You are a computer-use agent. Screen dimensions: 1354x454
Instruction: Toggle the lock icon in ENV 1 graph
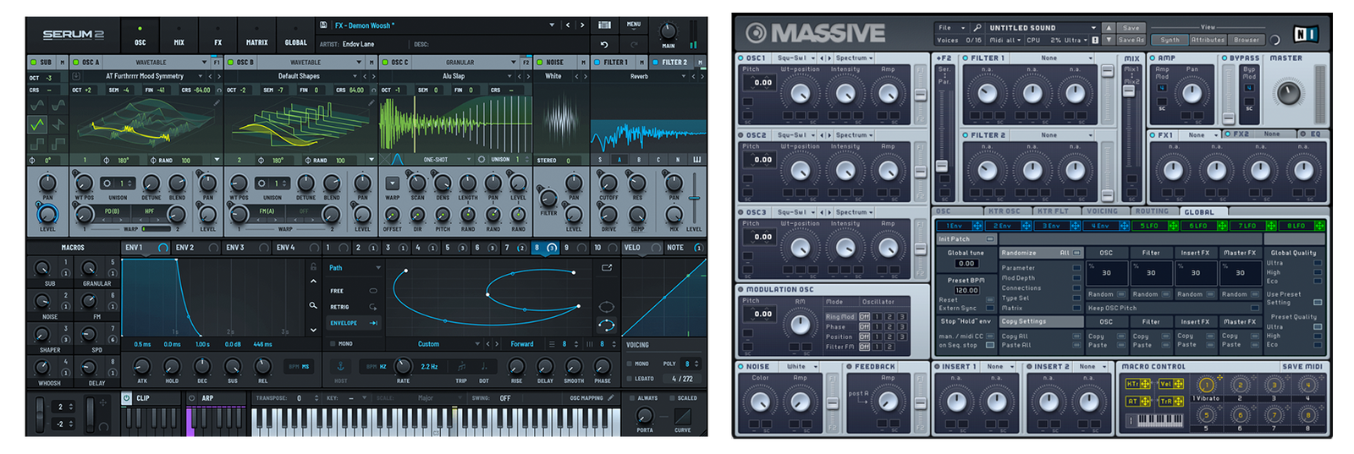(x=313, y=265)
